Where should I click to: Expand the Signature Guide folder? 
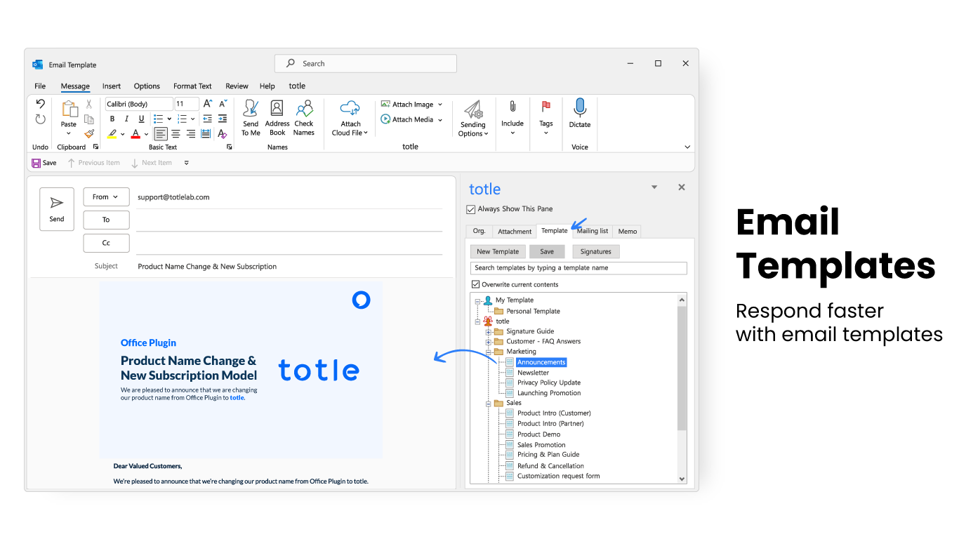(x=488, y=331)
